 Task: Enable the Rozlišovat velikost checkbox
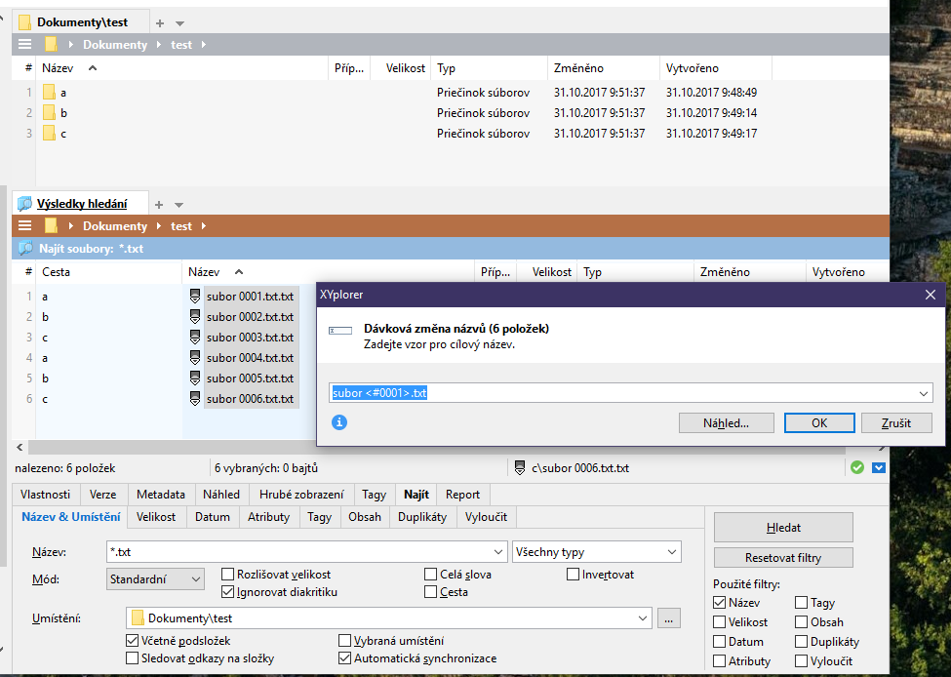pos(228,575)
